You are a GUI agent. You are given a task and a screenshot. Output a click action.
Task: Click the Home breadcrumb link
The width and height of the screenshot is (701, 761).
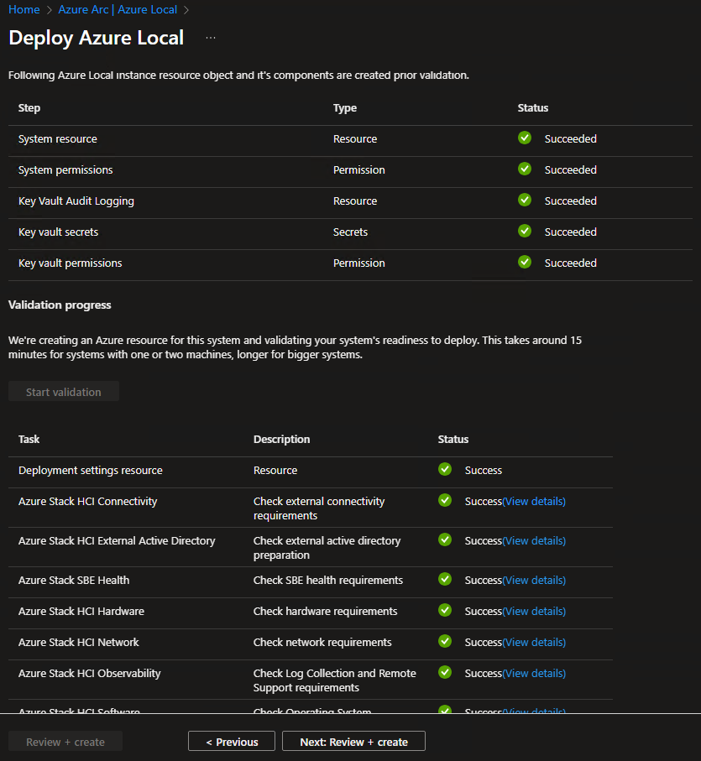(24, 10)
